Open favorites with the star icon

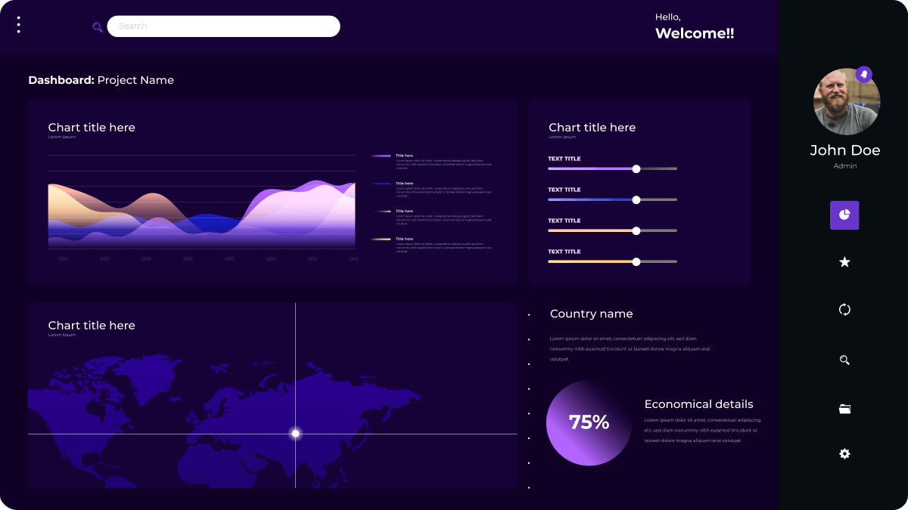844,262
